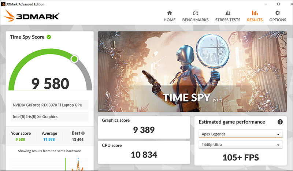Minimize the 3DMark window

(x=266, y=4)
